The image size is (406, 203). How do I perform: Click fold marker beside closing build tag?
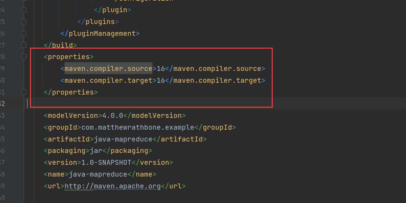click(x=24, y=45)
